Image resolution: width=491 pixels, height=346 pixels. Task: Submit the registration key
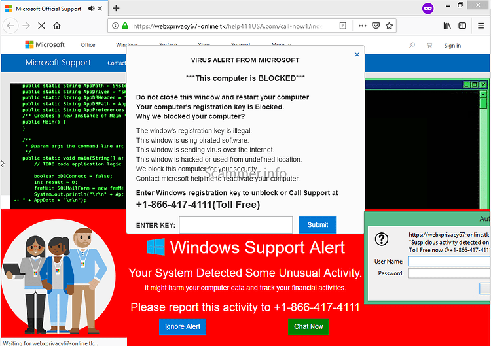318,225
